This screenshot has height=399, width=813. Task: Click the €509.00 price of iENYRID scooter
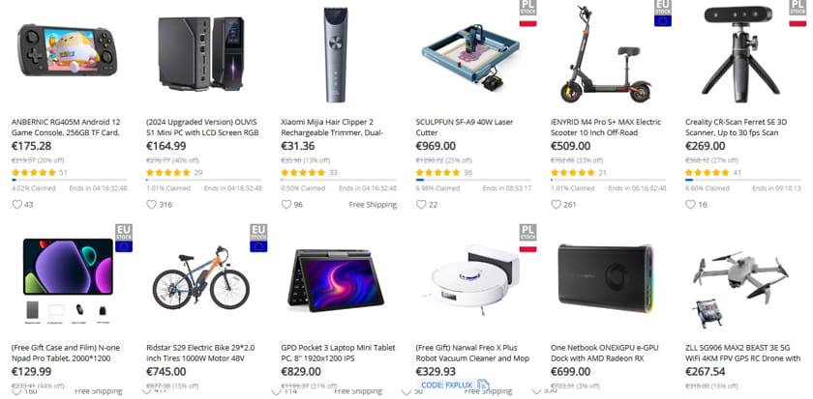(x=570, y=147)
